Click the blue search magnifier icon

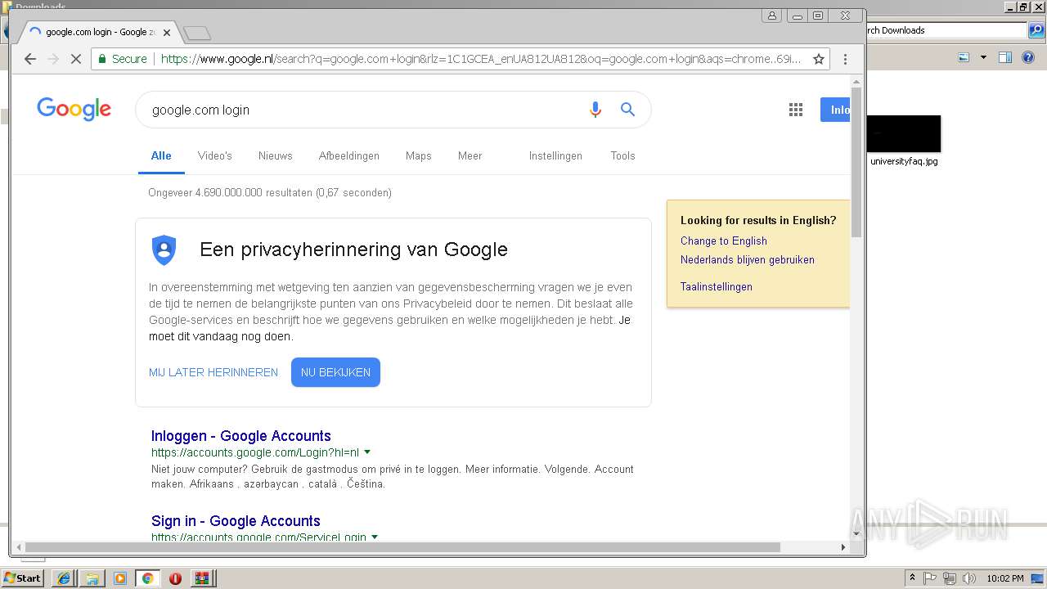(627, 110)
